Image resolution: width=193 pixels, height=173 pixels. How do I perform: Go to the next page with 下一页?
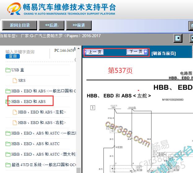[137, 52]
